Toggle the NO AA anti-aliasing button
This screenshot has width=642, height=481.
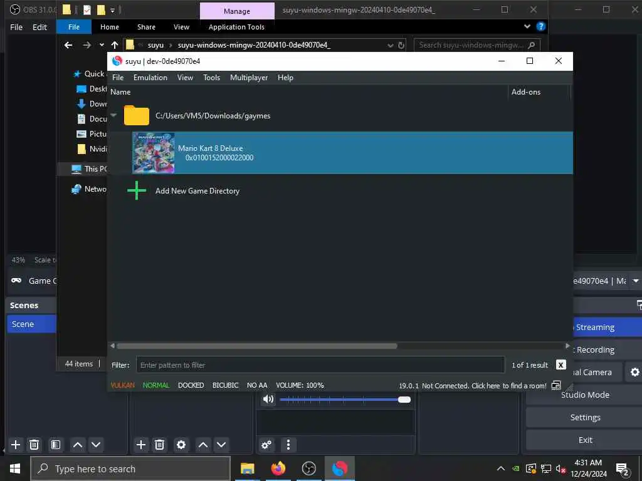(257, 385)
